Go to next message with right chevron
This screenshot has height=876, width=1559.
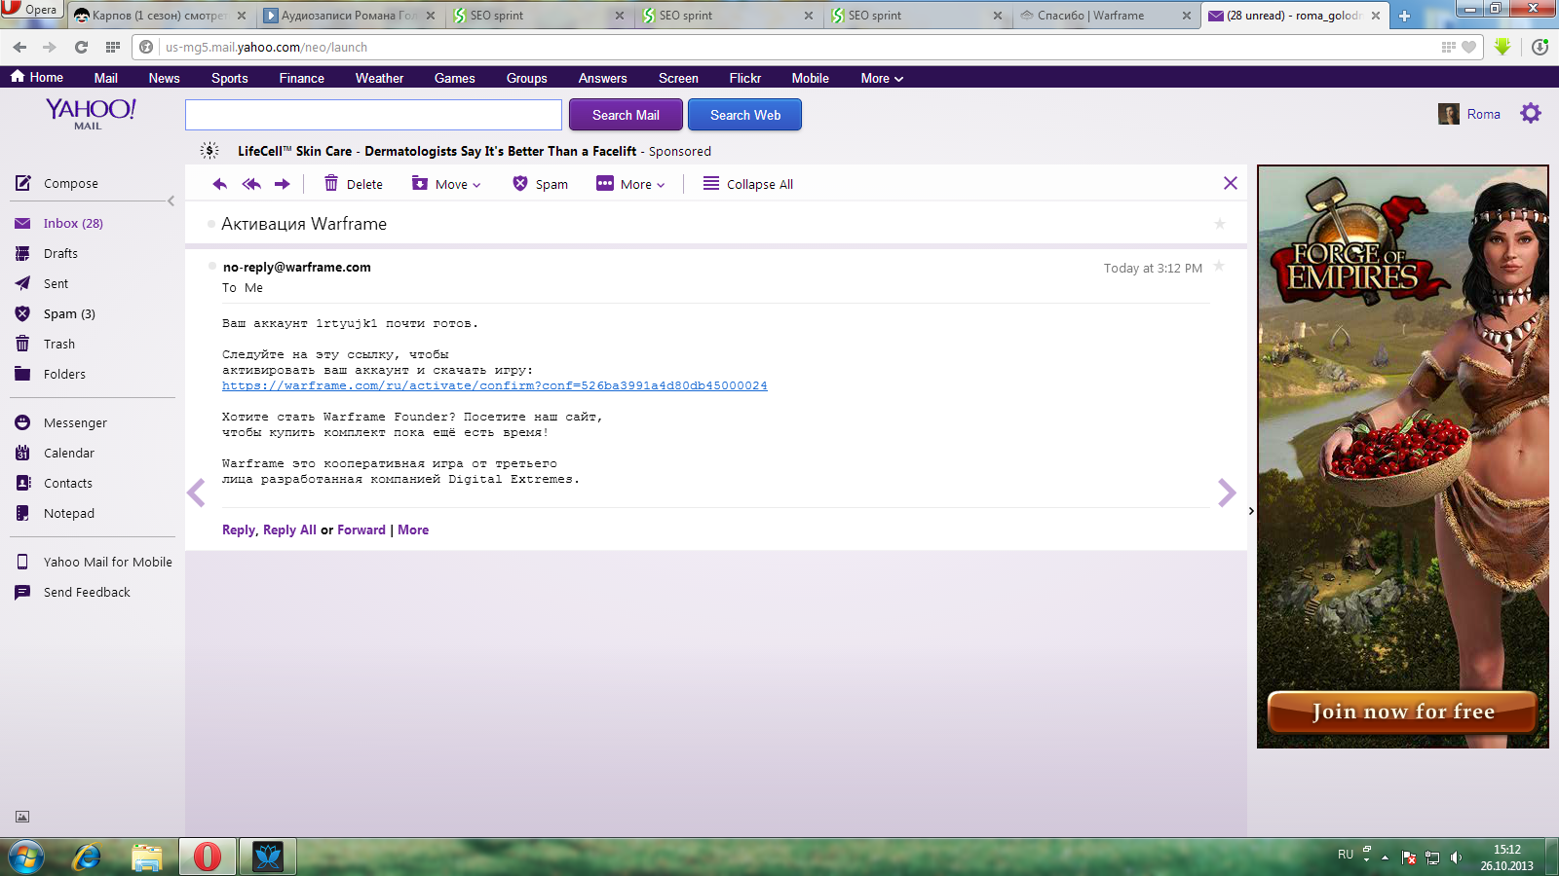coord(1226,493)
